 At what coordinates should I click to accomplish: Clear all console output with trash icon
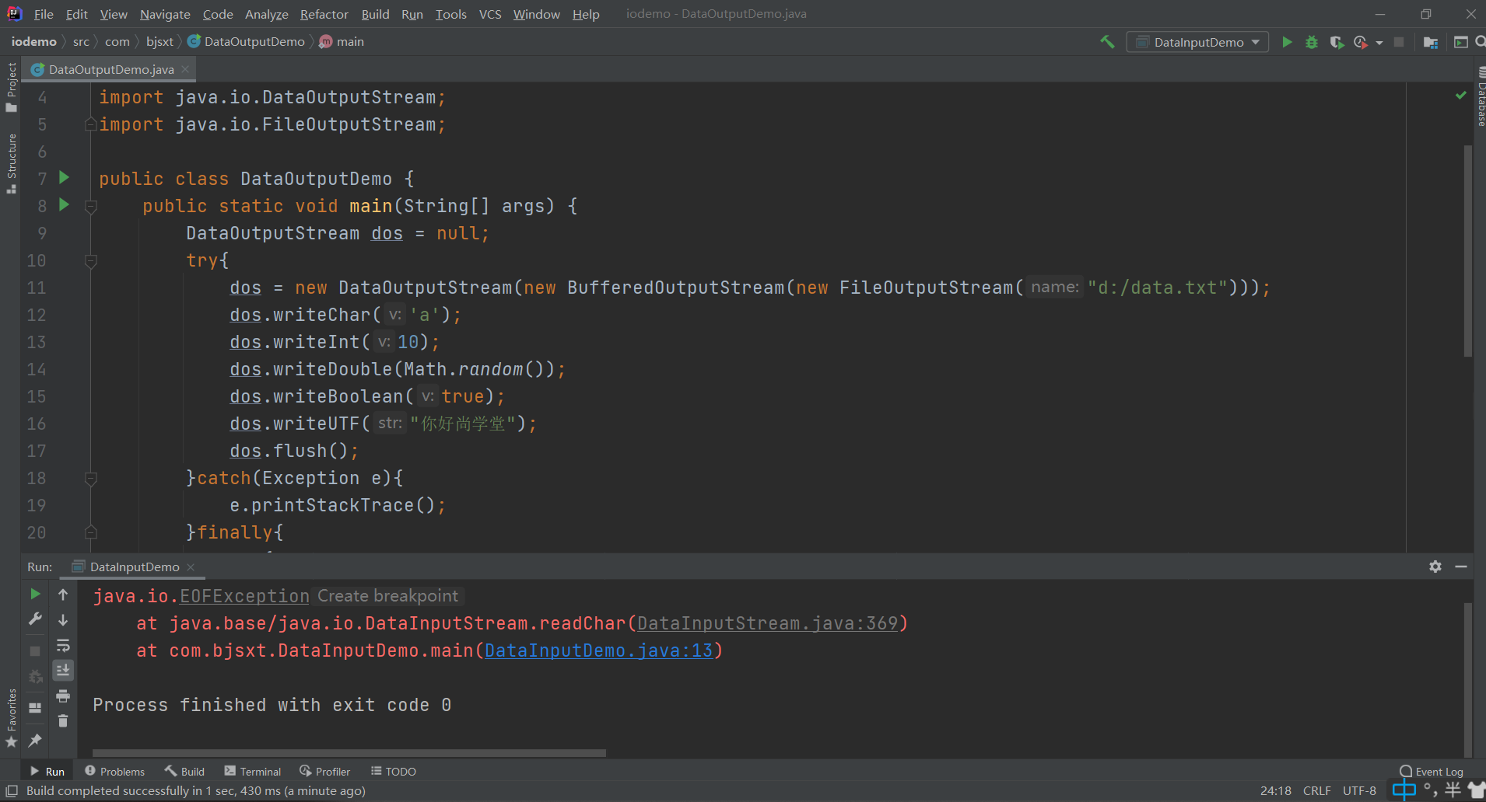click(63, 721)
